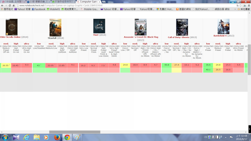251x141 pixels.
Task: Click the 40.1 Battlefield second-row cell
Action: (208, 70)
